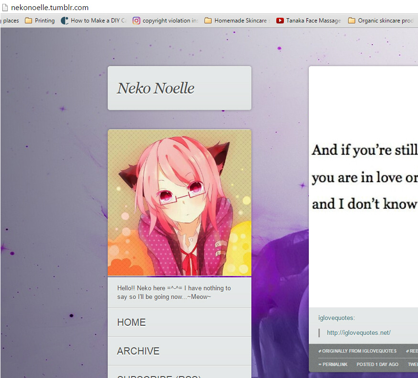Click the nekonoelle.tumblr.com address field
This screenshot has width=418, height=378.
tap(50, 8)
